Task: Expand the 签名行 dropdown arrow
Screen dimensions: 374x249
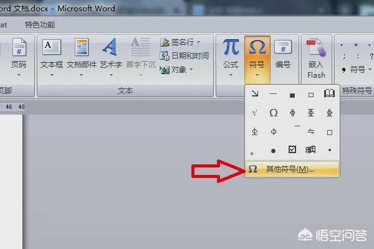Action: (x=199, y=42)
